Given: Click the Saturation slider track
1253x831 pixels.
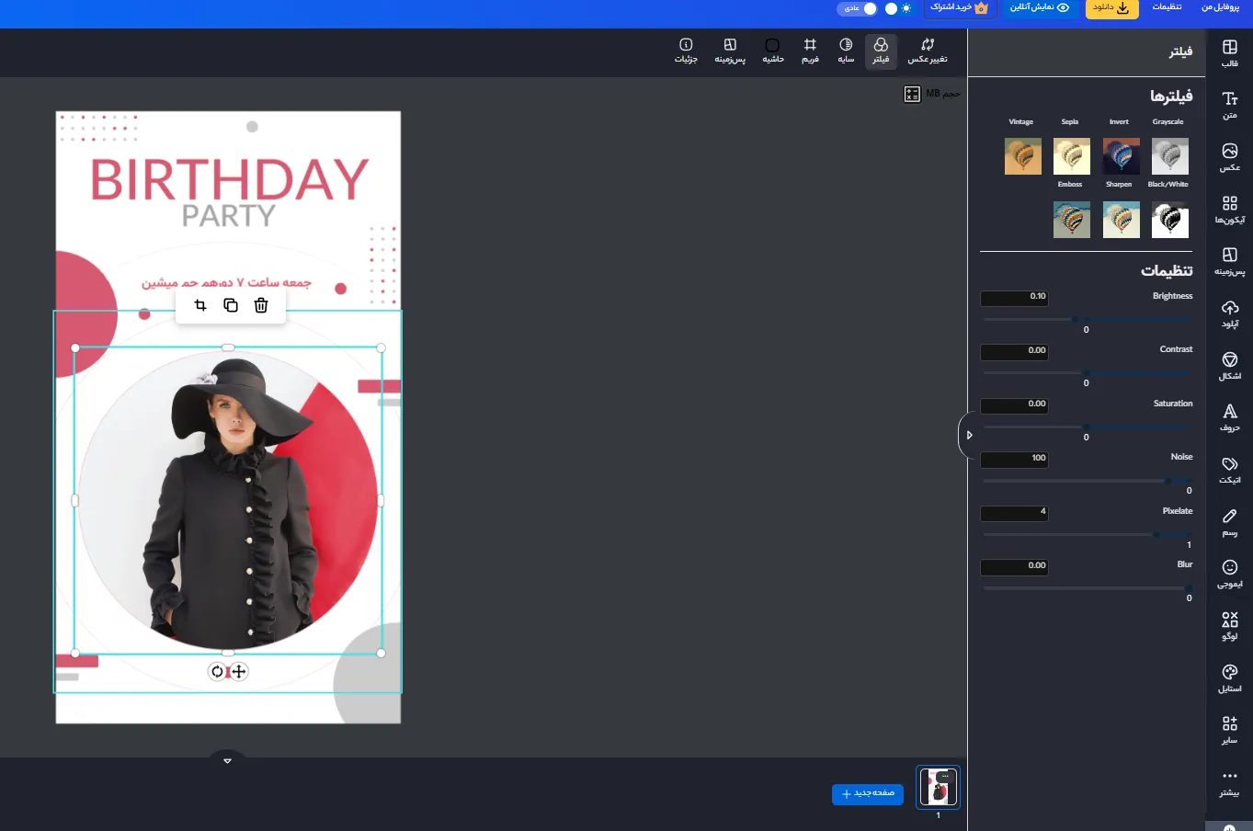Looking at the screenshot, I should (1087, 427).
